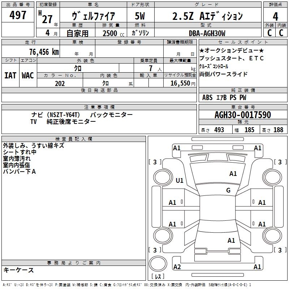Select the A1 mark on the hood
The width and height of the screenshot is (289, 289).
[233, 174]
